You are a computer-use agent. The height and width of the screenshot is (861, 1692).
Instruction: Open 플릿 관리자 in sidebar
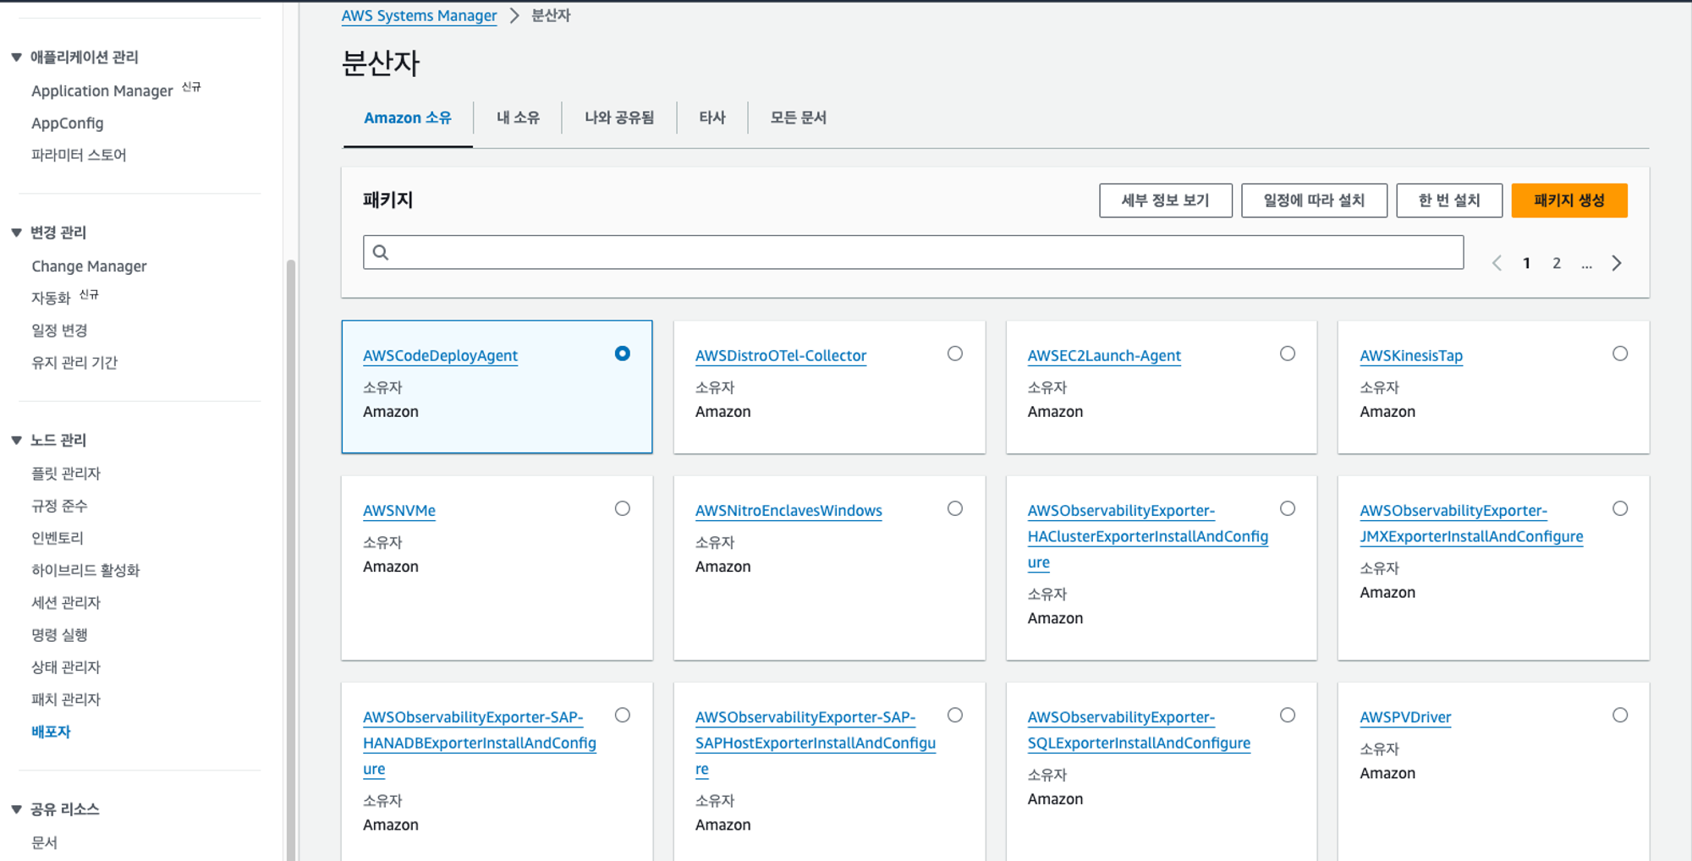pyautogui.click(x=66, y=473)
